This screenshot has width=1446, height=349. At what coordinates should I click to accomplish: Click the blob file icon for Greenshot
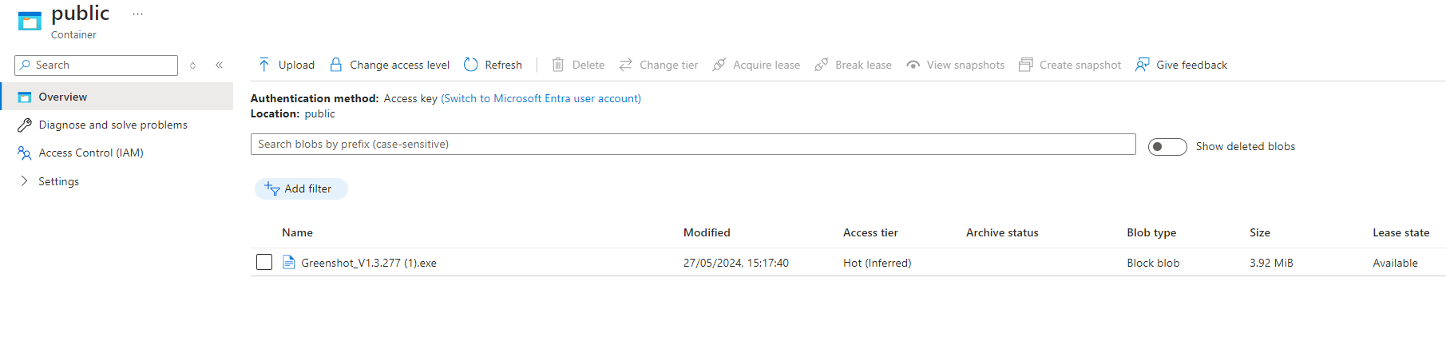pyautogui.click(x=289, y=263)
